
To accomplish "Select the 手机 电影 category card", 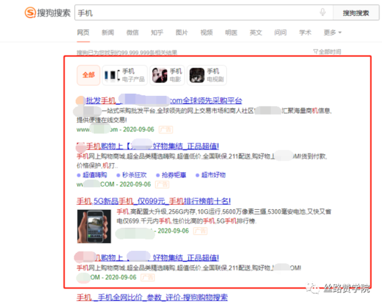I will (x=168, y=75).
